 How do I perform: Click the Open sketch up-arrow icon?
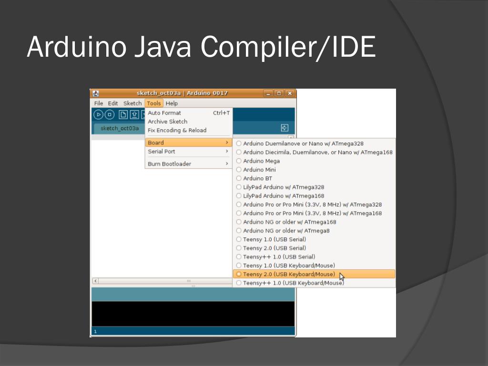[134, 114]
